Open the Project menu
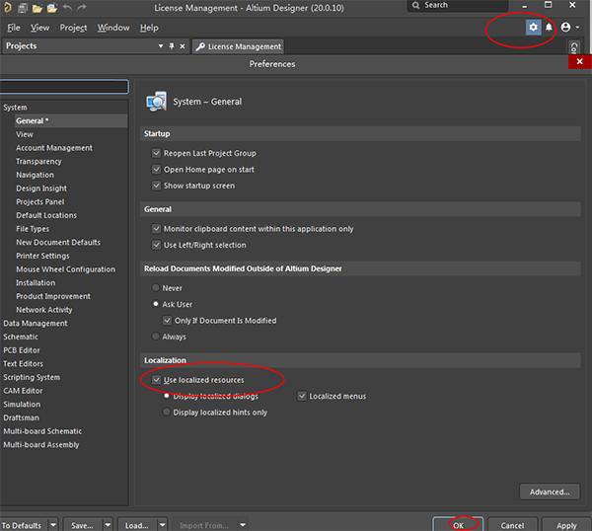Image resolution: width=592 pixels, height=531 pixels. point(73,28)
